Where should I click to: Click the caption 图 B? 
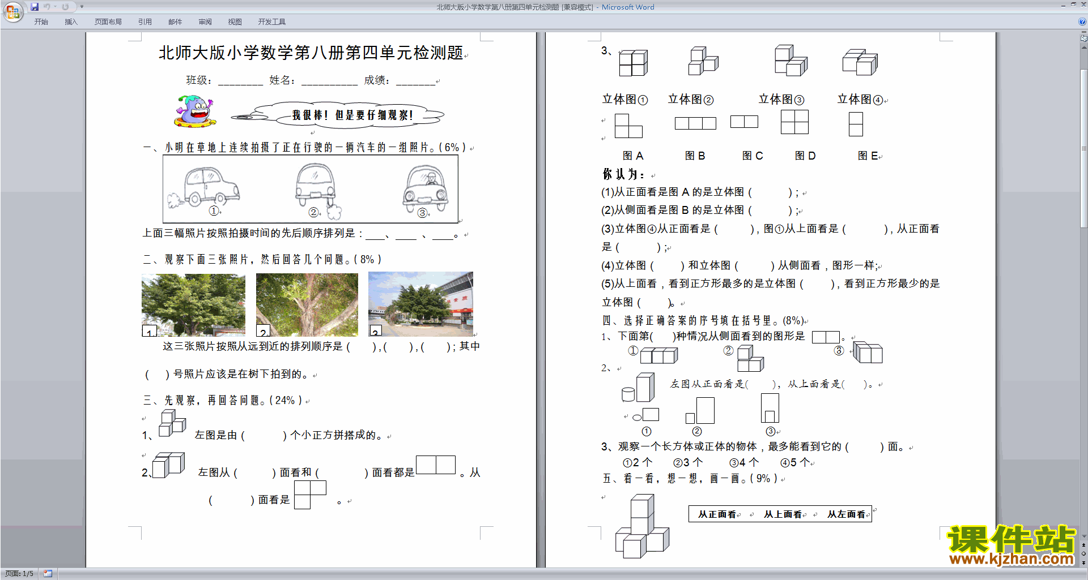[695, 156]
